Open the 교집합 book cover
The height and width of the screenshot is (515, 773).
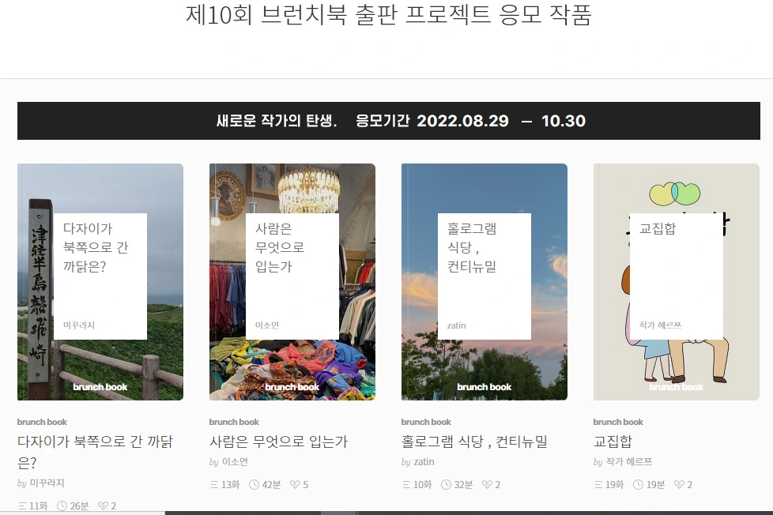click(x=677, y=282)
